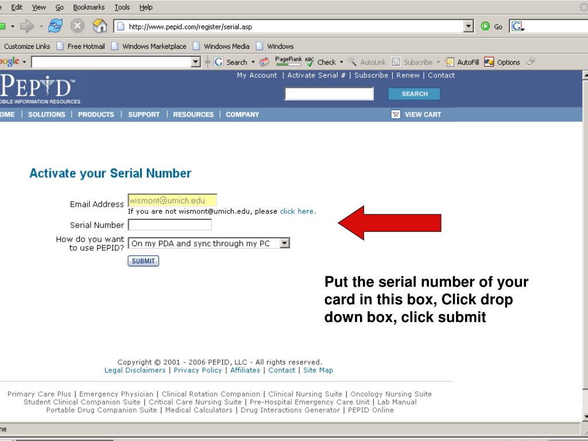Expand the Check button options arrow
This screenshot has width=588, height=441.
[341, 62]
